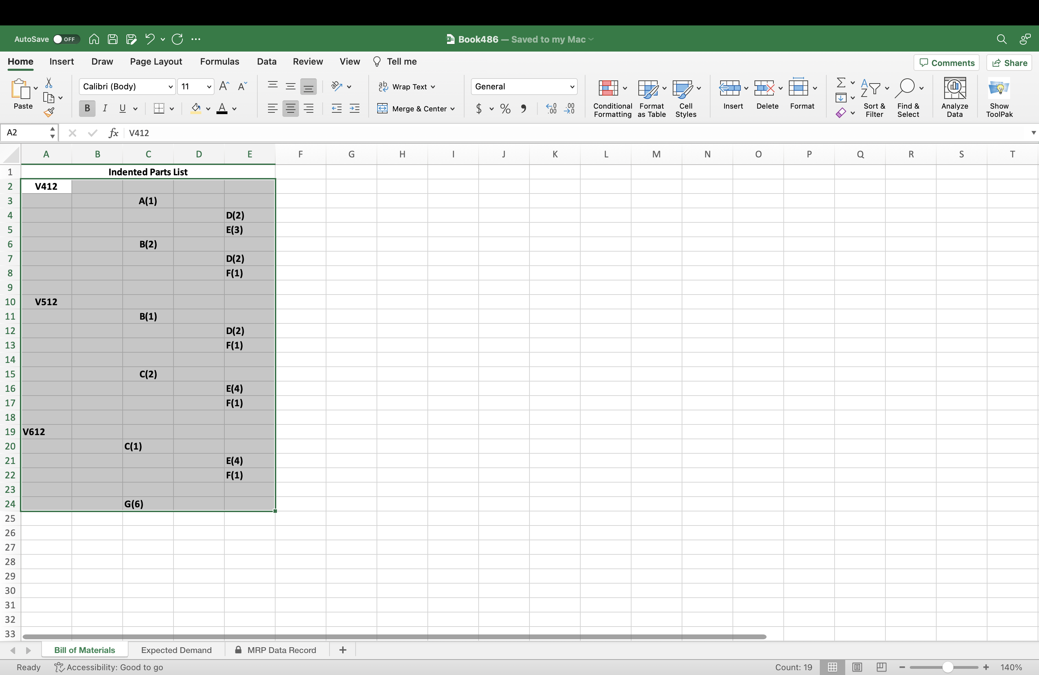Toggle the AutoSave switch
1039x675 pixels.
pyautogui.click(x=66, y=39)
